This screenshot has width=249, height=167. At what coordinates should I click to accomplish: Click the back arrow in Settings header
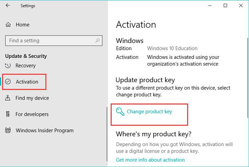click(x=7, y=5)
